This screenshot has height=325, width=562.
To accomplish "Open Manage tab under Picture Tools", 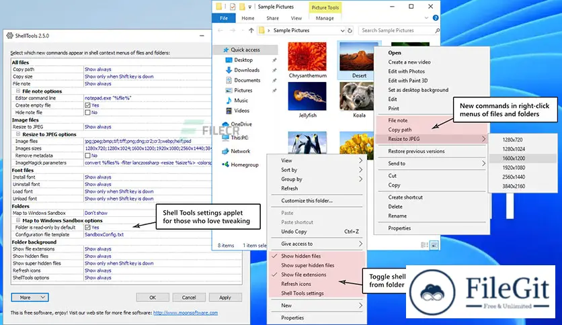I will coord(325,18).
